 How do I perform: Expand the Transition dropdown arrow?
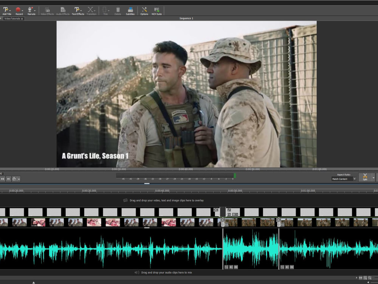[x=95, y=11]
